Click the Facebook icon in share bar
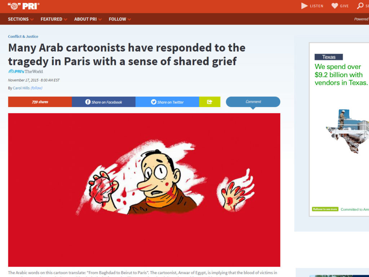The width and height of the screenshot is (369, 277). click(x=88, y=102)
